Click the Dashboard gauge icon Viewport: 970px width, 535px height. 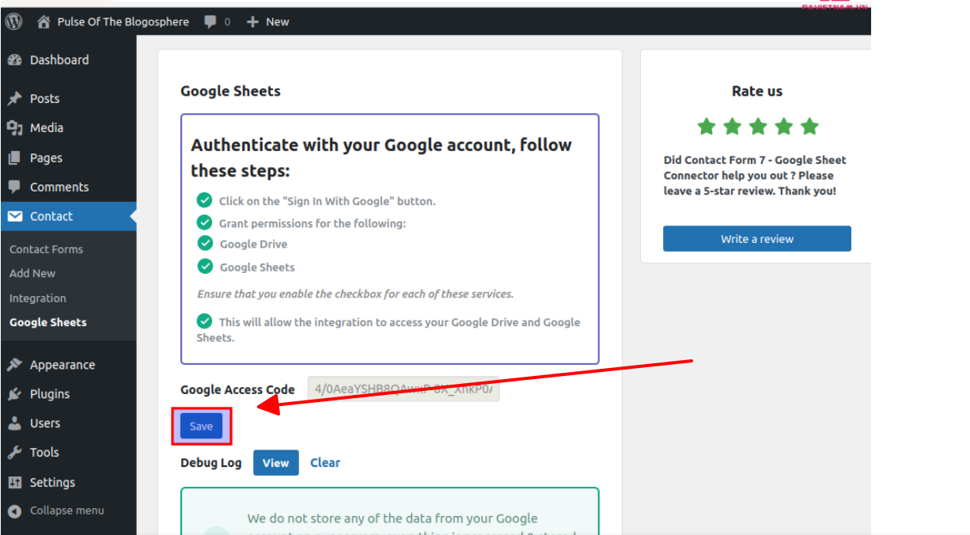tap(14, 60)
